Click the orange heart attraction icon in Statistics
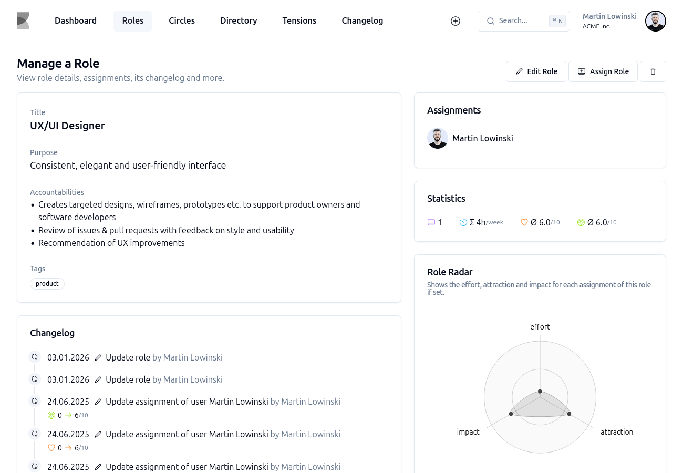 click(524, 222)
